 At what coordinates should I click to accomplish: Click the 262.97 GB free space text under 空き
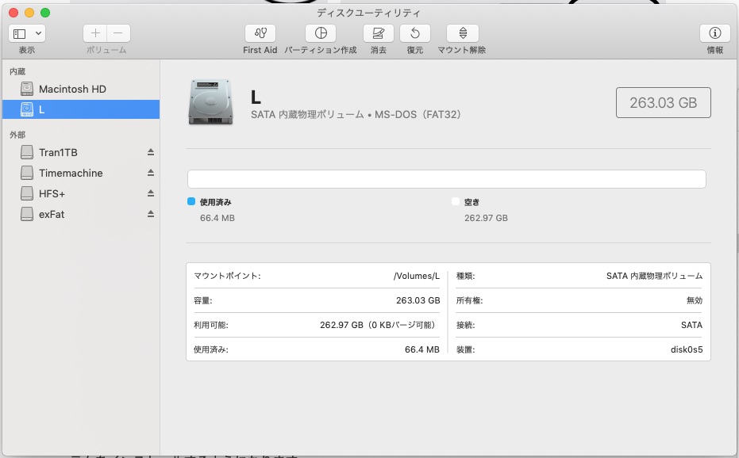[486, 218]
